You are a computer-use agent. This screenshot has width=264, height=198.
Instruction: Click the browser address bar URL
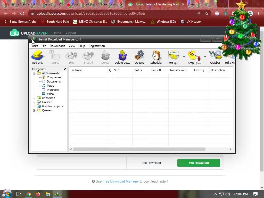(x=90, y=13)
